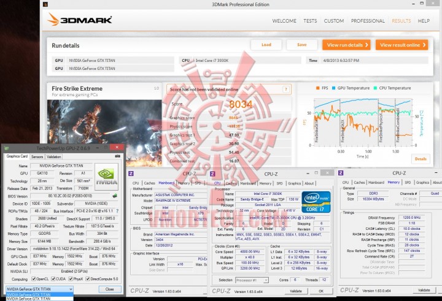Image resolution: width=442 pixels, height=301 pixels.
Task: Click the Bus Interface question mark in GPU-Z
Action: point(117,211)
